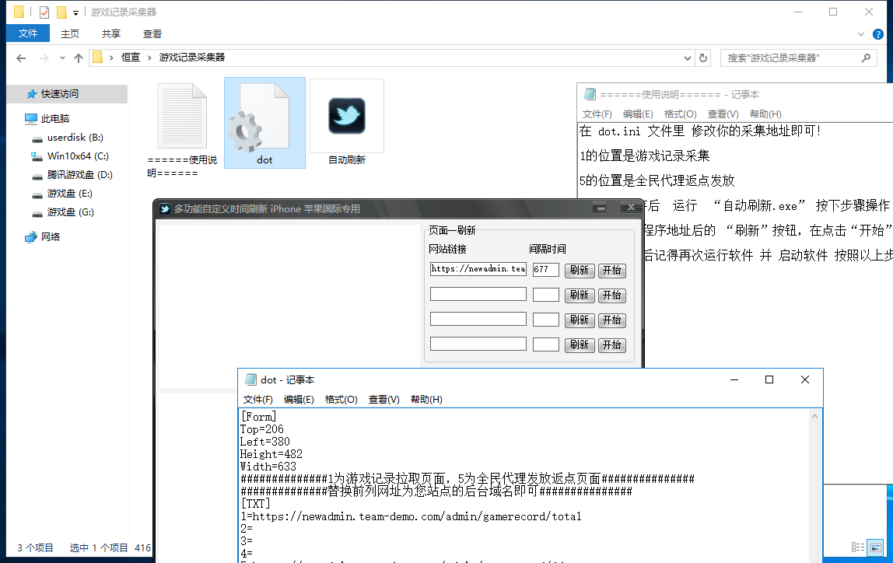Click the back navigation arrow in Explorer
The image size is (893, 563).
click(x=20, y=57)
